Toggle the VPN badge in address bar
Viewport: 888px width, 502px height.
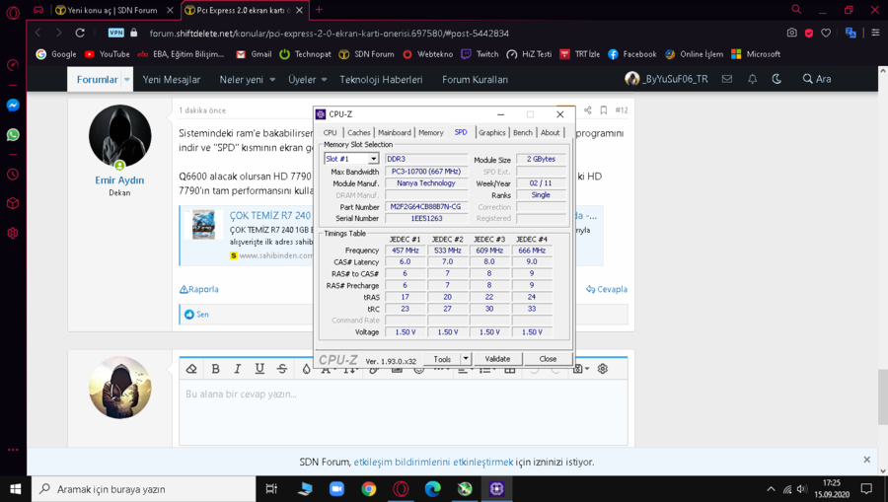tap(115, 33)
